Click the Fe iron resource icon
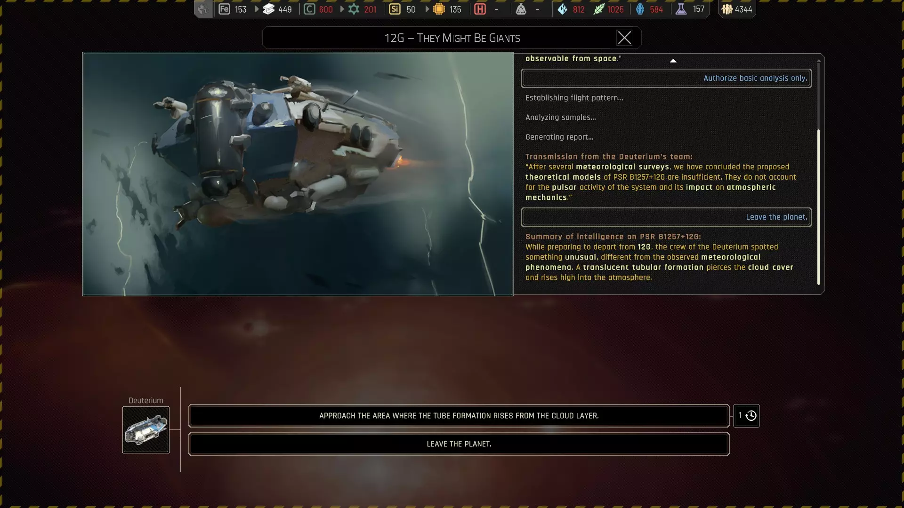Screen dimensions: 904x508 pyautogui.click(x=224, y=9)
